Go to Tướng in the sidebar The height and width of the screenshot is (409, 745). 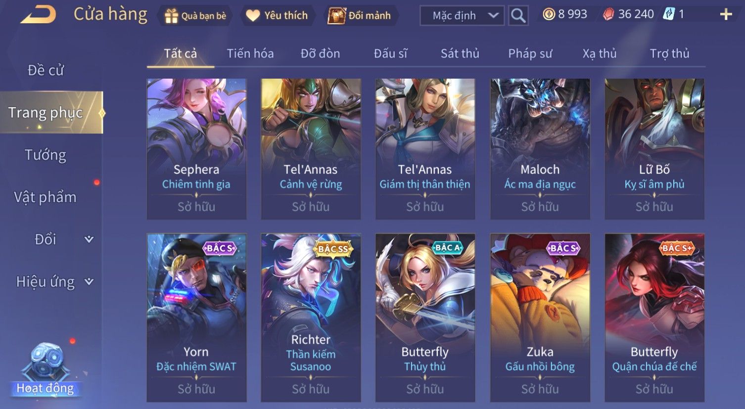point(46,155)
